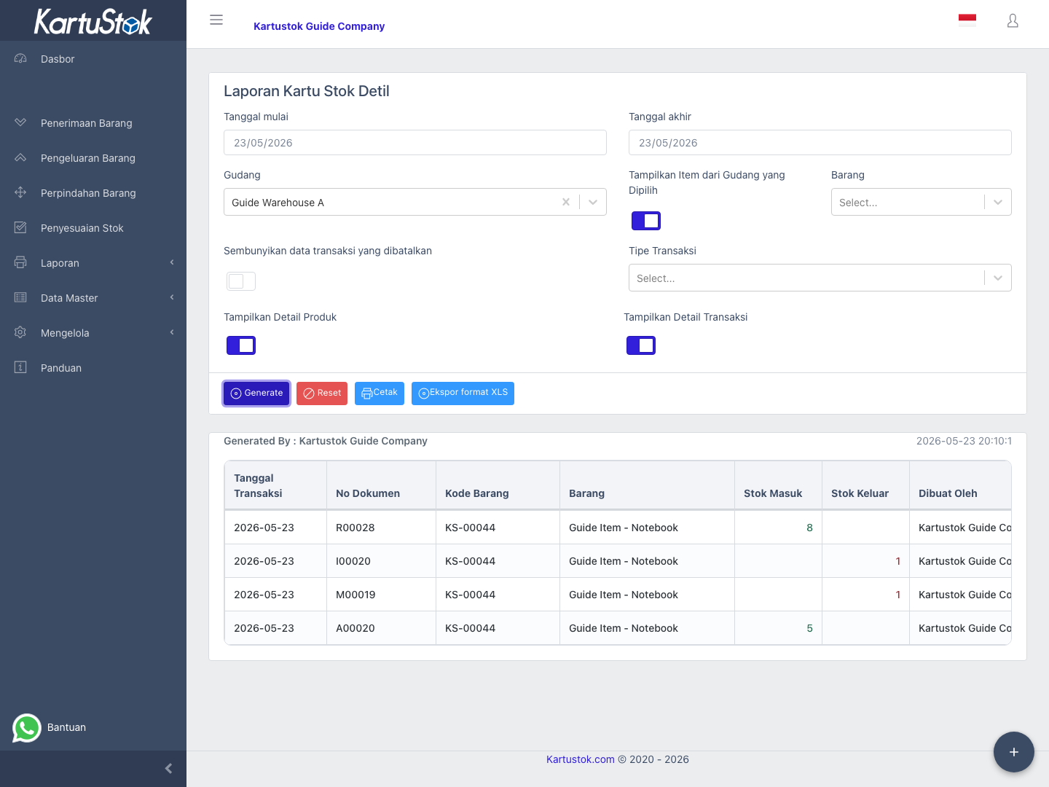This screenshot has width=1049, height=787.
Task: Expand the Laporan submenu arrow
Action: tap(172, 262)
